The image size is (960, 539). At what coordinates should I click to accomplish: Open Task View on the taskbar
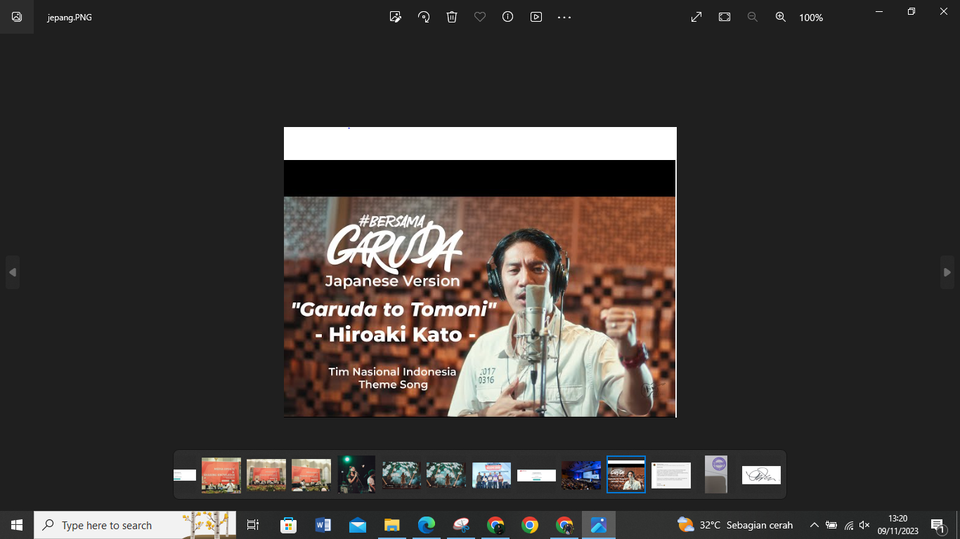point(253,525)
